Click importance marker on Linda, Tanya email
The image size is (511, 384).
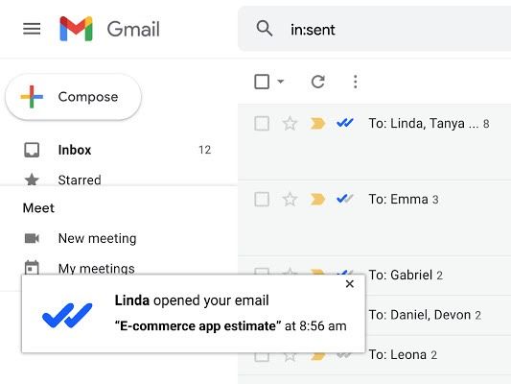317,124
